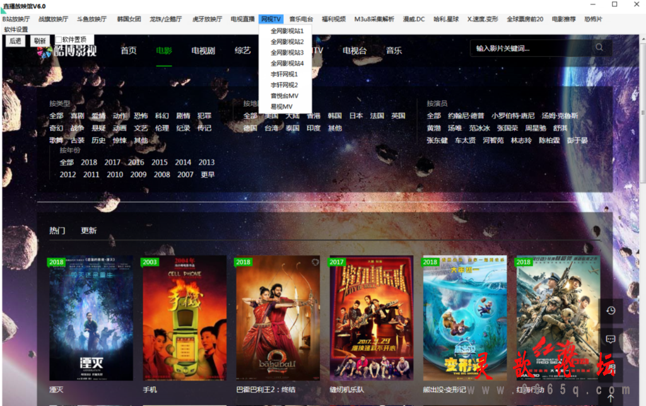Viewport: 646px width, 406px height.
Task: Show the 更新 movie list tab
Action: 88,231
